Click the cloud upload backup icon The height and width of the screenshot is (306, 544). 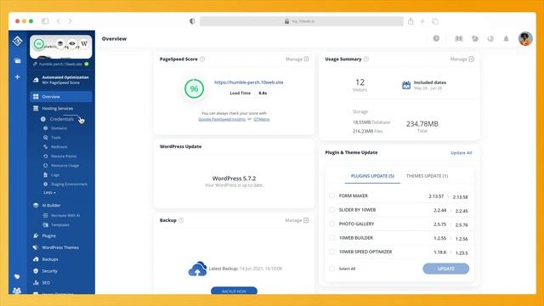click(x=197, y=269)
